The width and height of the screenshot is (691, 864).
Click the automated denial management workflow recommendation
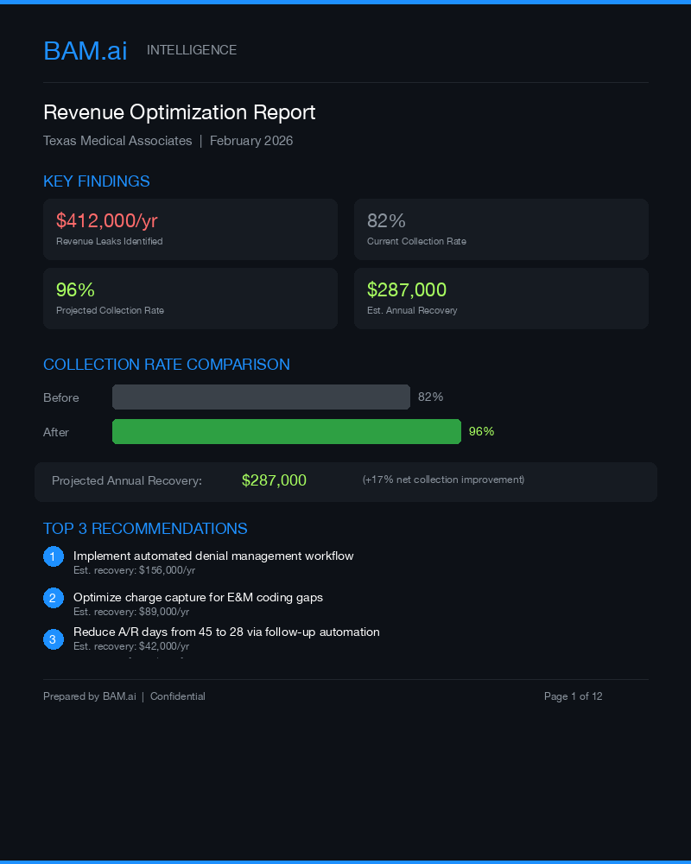click(x=213, y=556)
